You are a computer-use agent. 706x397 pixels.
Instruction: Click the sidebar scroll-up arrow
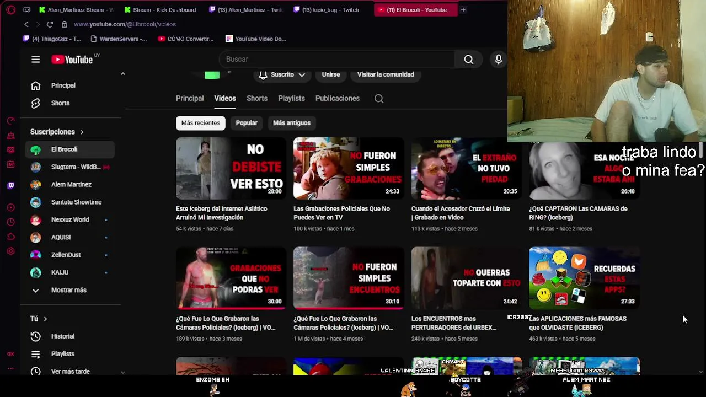coord(123,73)
